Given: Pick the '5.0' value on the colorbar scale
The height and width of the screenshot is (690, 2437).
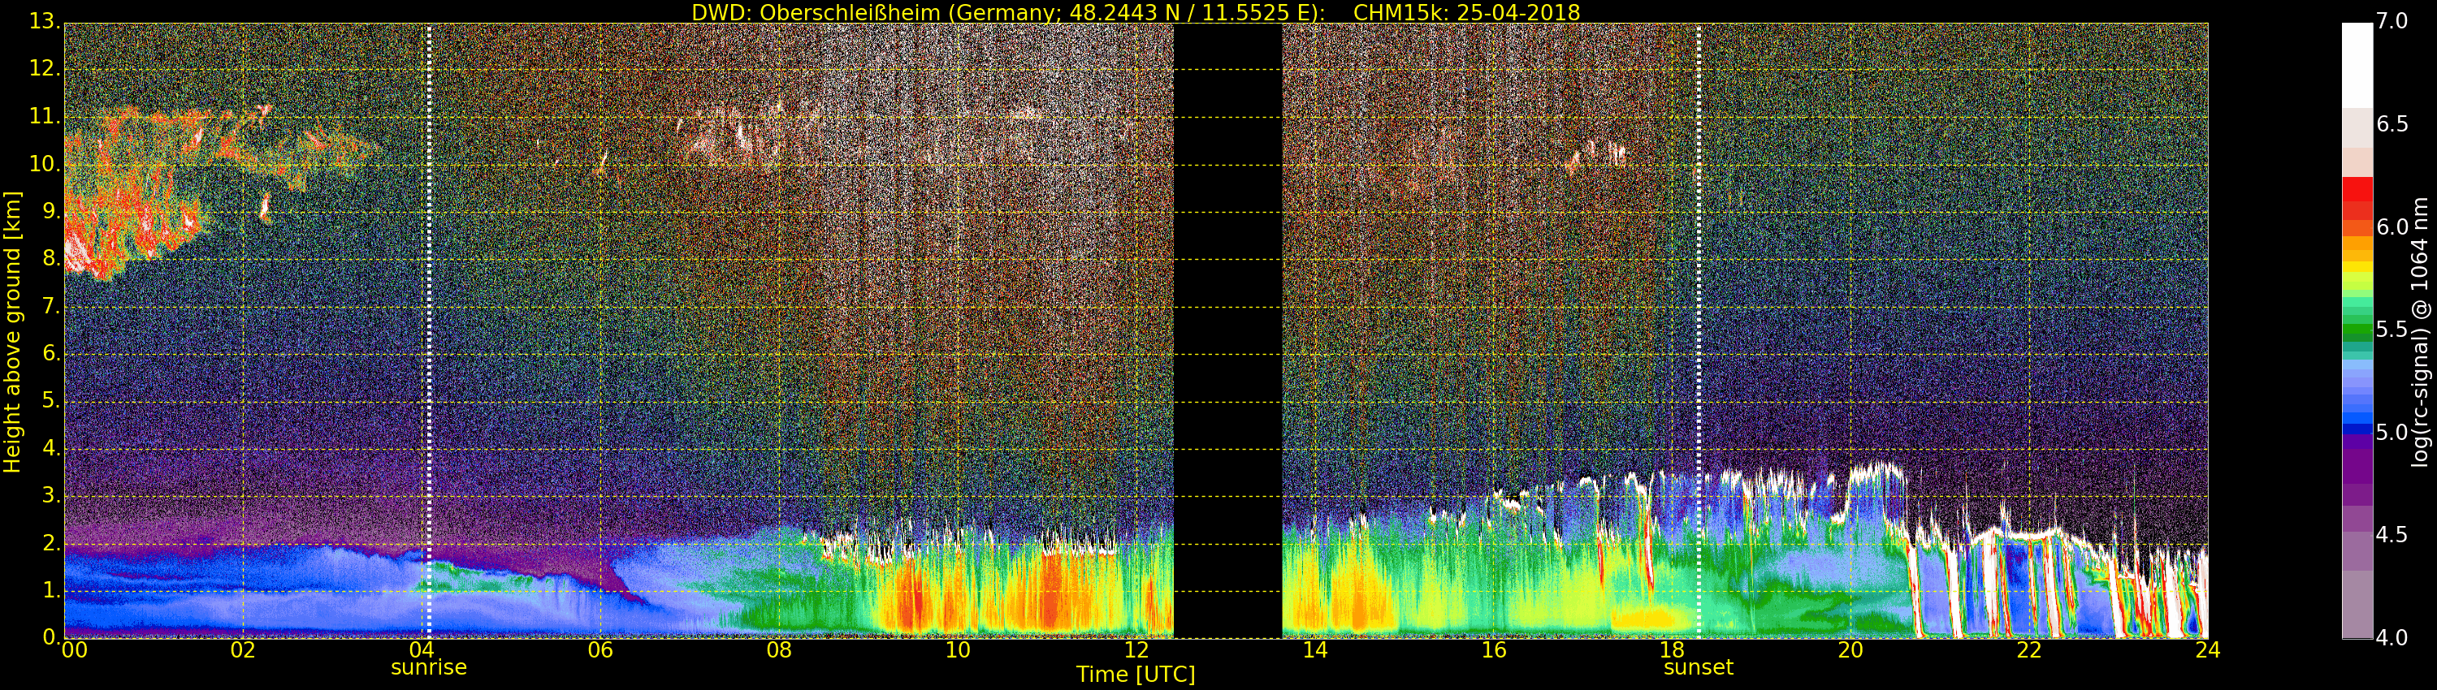Looking at the screenshot, I should pyautogui.click(x=2392, y=433).
